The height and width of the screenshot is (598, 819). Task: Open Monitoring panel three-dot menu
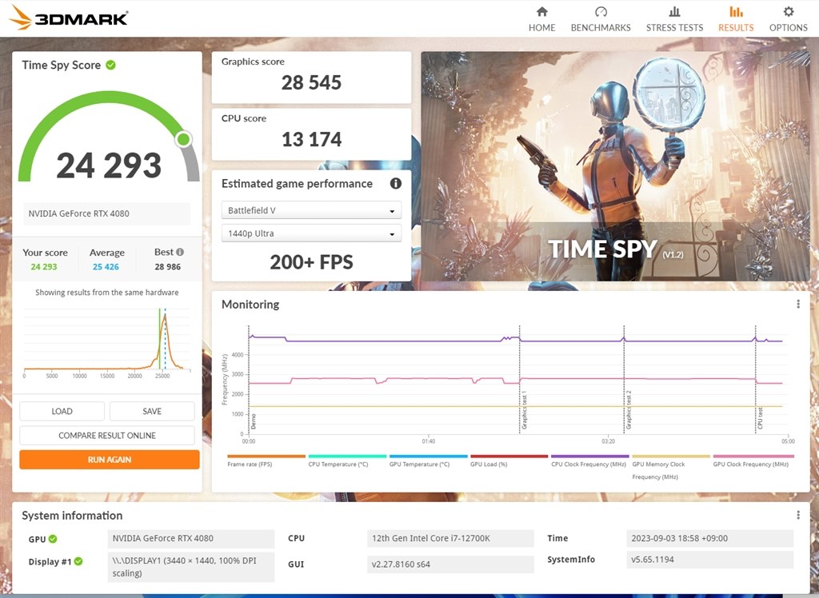click(x=798, y=304)
